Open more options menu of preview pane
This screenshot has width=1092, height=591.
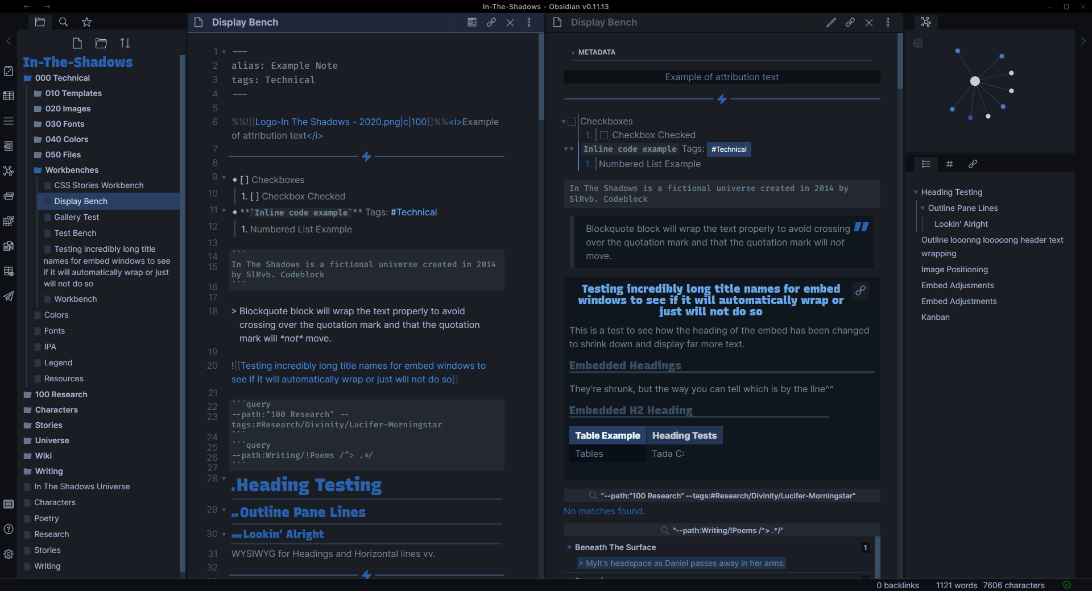[888, 22]
